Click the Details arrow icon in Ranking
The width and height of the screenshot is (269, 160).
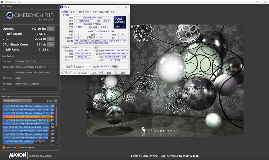(x=56, y=101)
